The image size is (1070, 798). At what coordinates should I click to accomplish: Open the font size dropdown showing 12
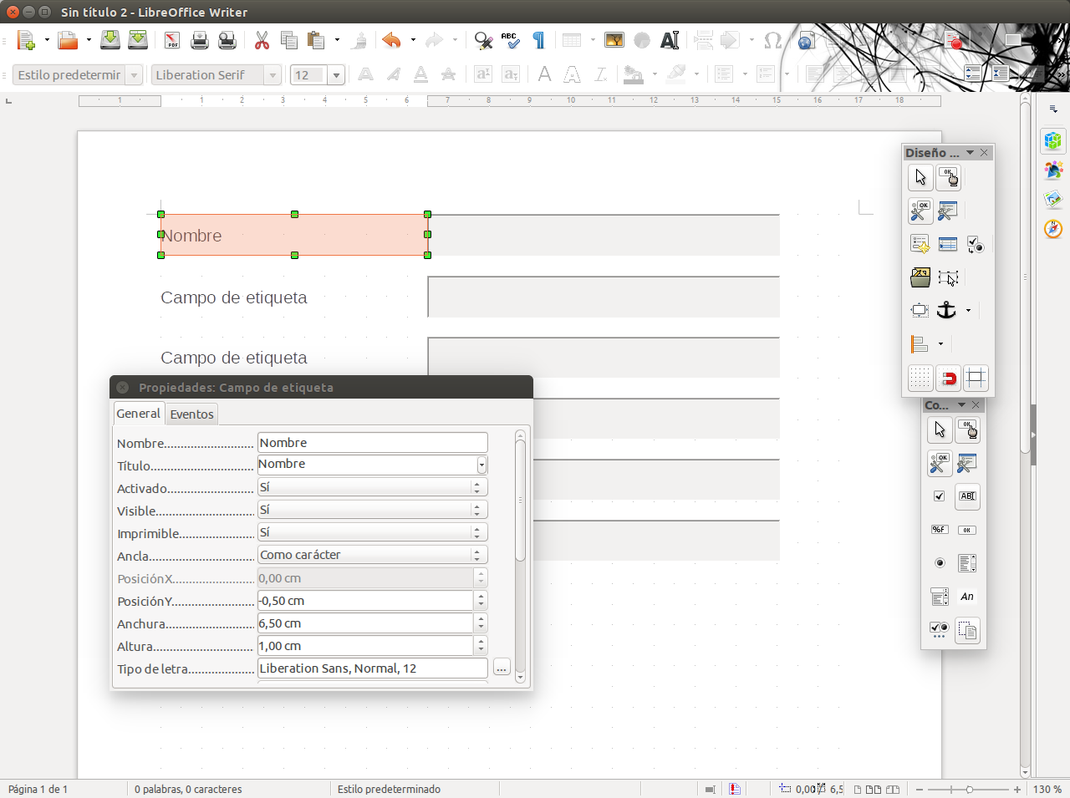(x=336, y=75)
